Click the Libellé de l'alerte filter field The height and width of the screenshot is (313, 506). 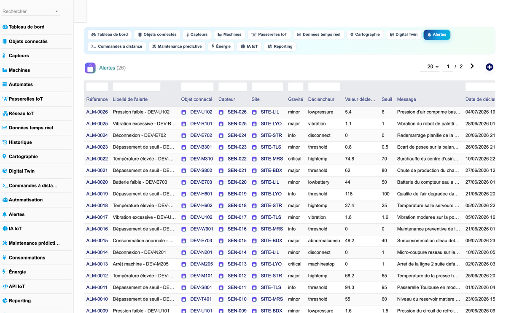pos(136,87)
